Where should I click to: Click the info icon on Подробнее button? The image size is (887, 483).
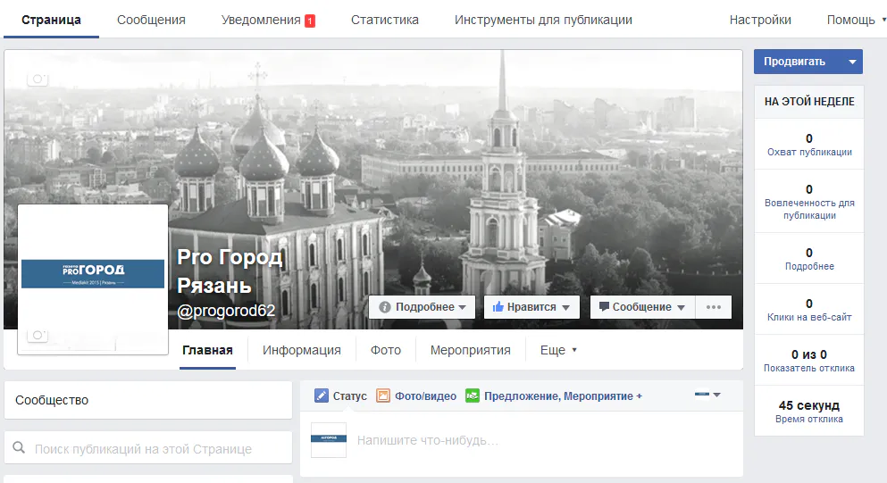(x=385, y=307)
